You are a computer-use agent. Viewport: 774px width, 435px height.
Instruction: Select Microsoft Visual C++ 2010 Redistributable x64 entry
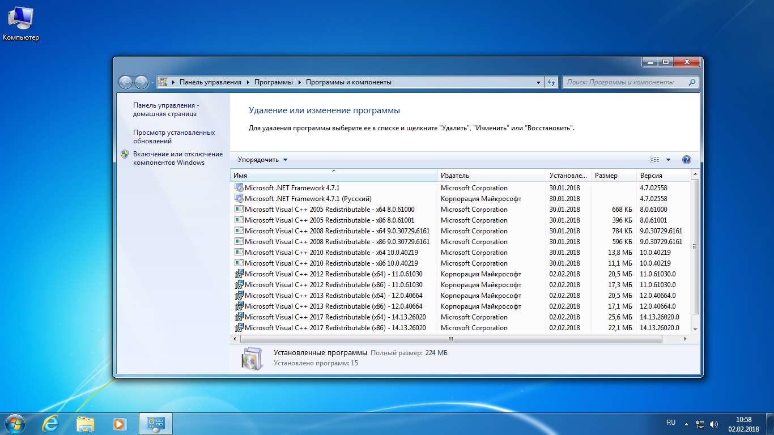pos(331,253)
